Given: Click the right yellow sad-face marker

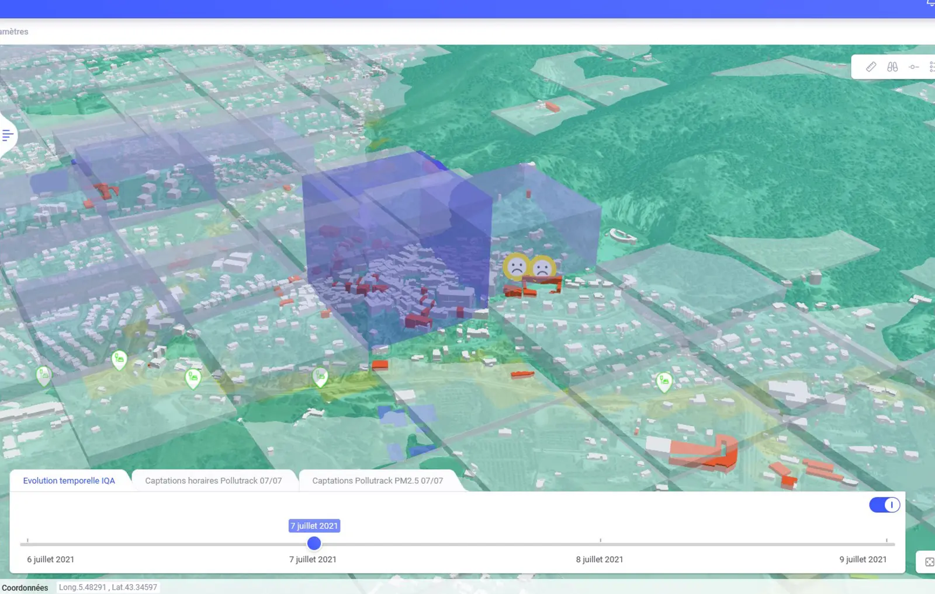Looking at the screenshot, I should (543, 268).
